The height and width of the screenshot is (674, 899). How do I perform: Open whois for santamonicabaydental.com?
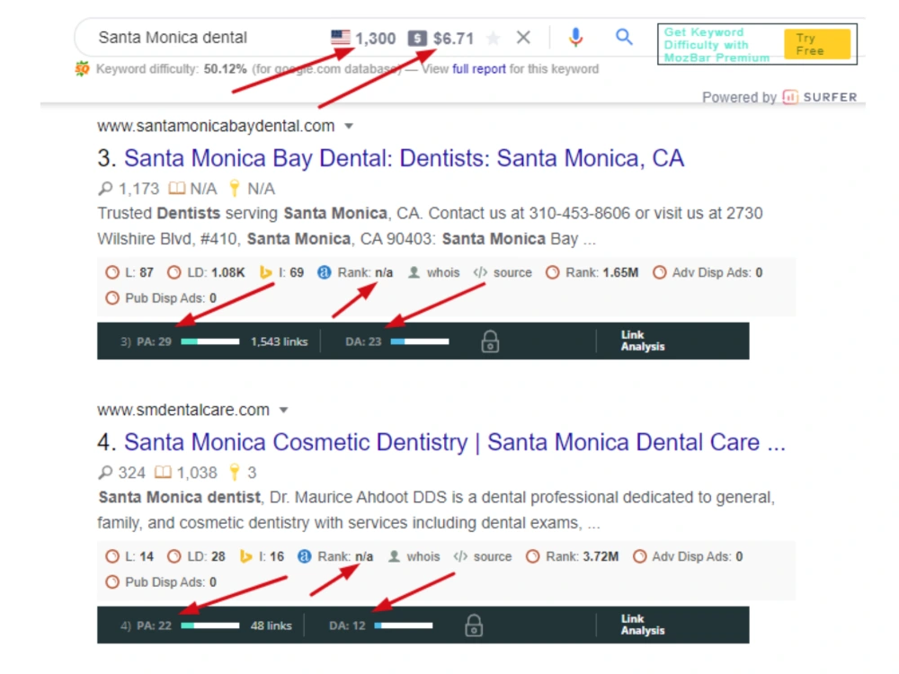(433, 273)
